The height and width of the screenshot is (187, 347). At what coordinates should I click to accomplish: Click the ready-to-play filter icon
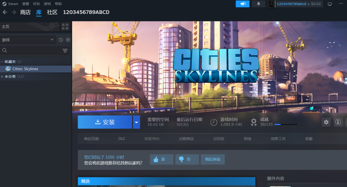[68, 40]
